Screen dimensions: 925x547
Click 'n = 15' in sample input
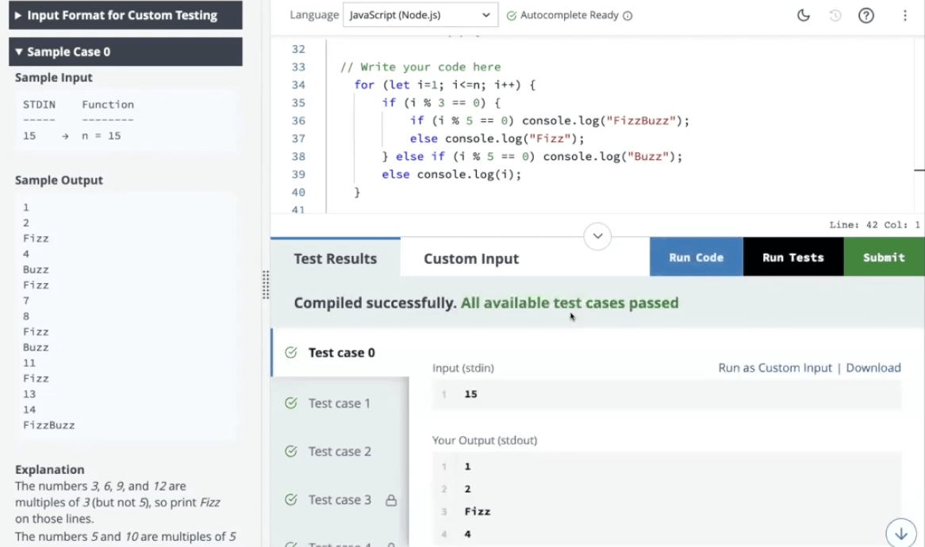click(x=101, y=136)
